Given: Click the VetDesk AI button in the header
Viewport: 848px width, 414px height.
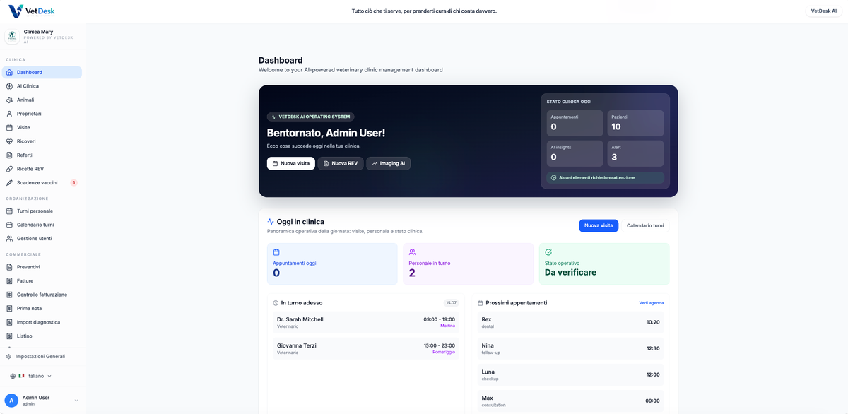Looking at the screenshot, I should (x=823, y=11).
